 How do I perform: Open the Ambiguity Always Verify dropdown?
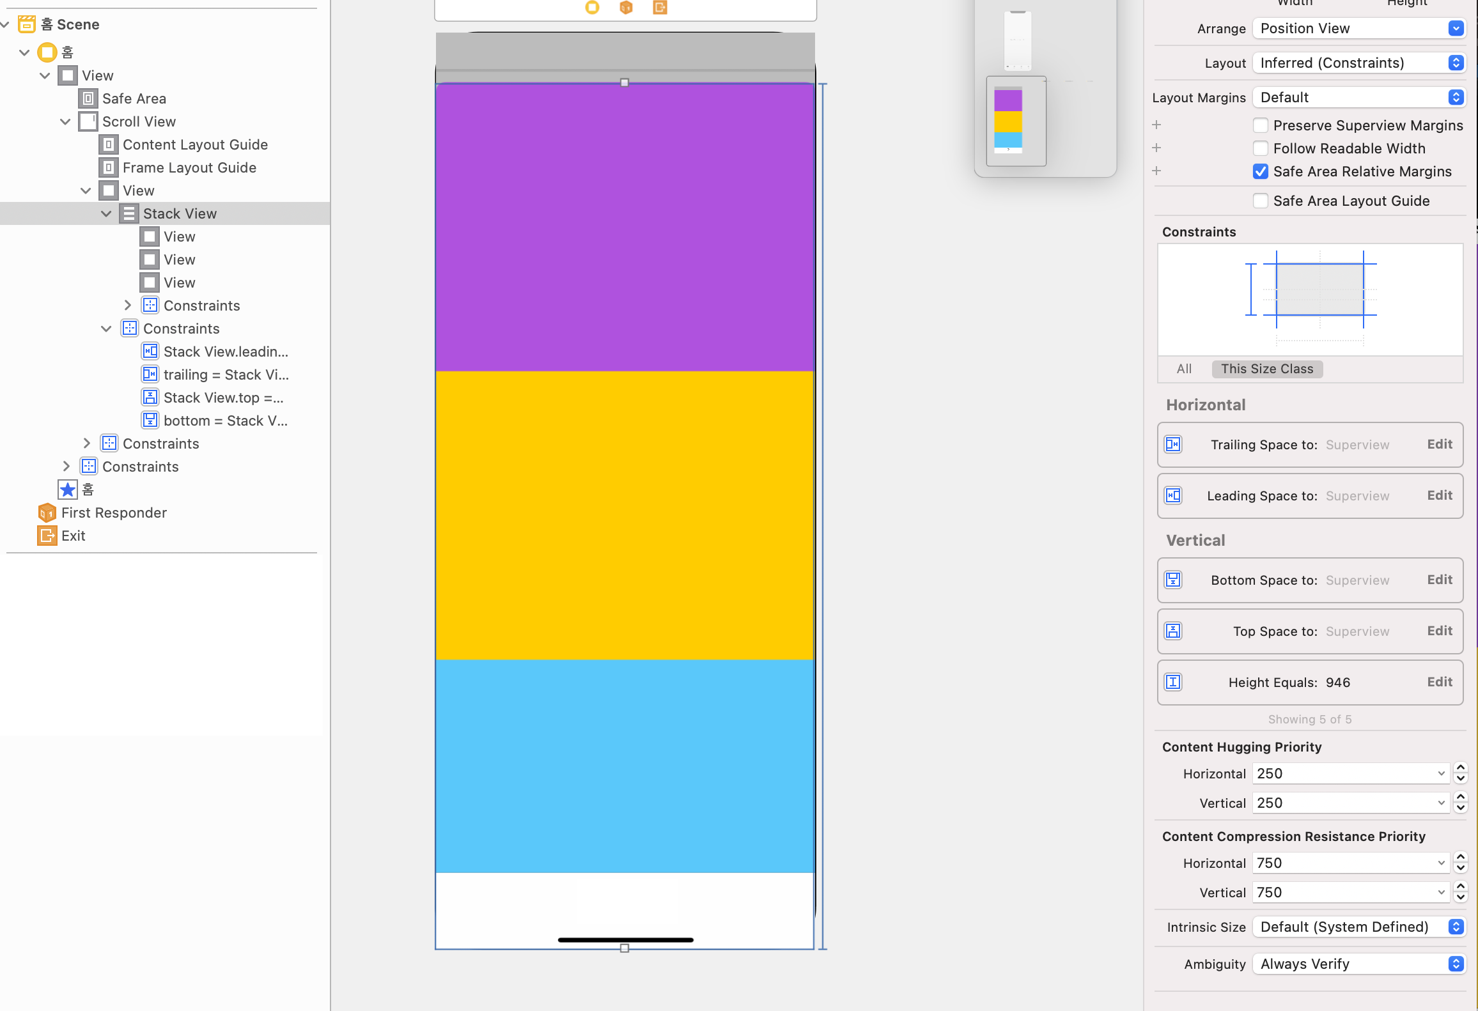[x=1359, y=964]
